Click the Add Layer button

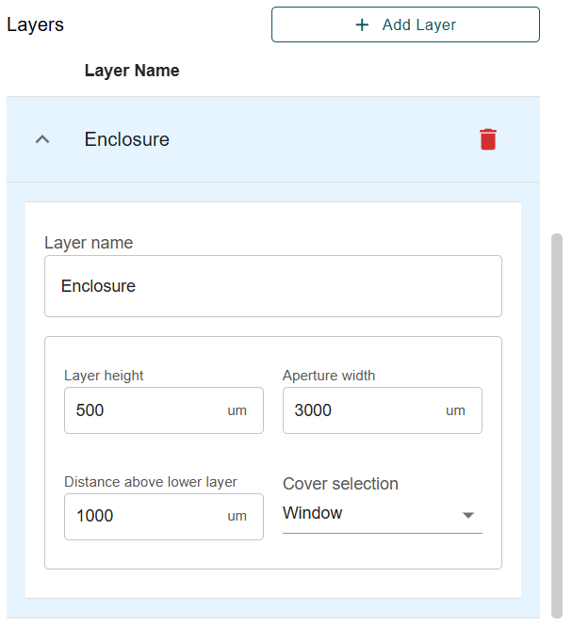tap(405, 24)
